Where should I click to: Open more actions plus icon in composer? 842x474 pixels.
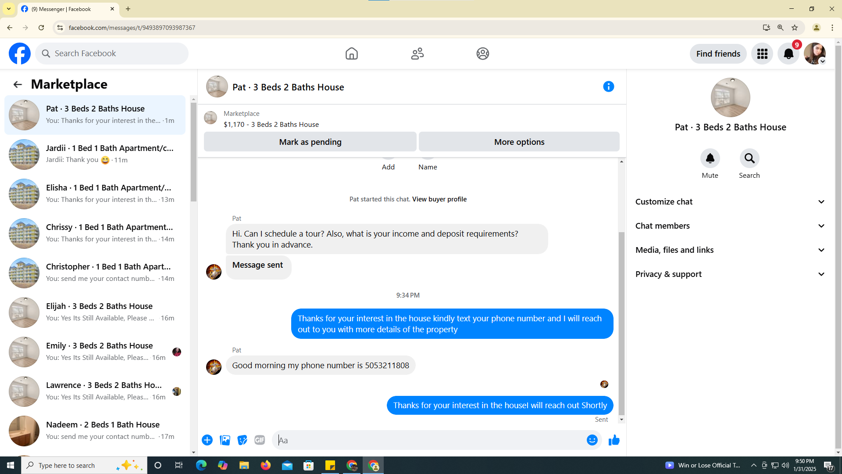pyautogui.click(x=207, y=440)
